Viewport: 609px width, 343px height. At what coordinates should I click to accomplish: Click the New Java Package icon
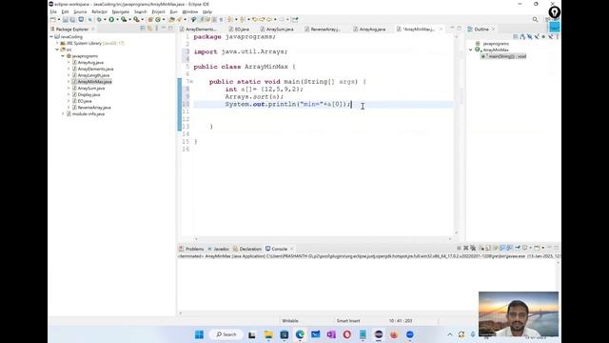pos(150,19)
